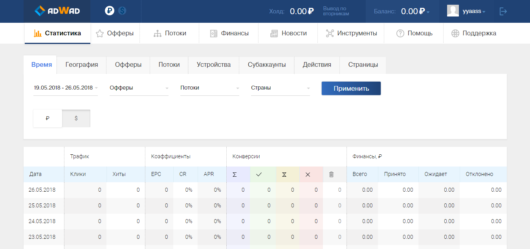Viewport: 530px width, 249px height.
Task: Open the yyaass user menu
Action: click(474, 11)
